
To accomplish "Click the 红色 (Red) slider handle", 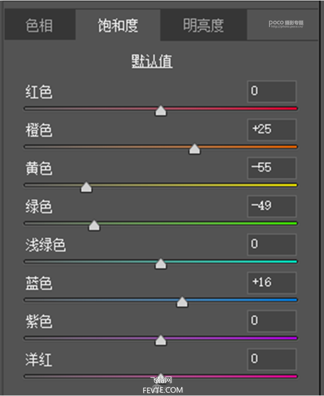I will (x=161, y=111).
